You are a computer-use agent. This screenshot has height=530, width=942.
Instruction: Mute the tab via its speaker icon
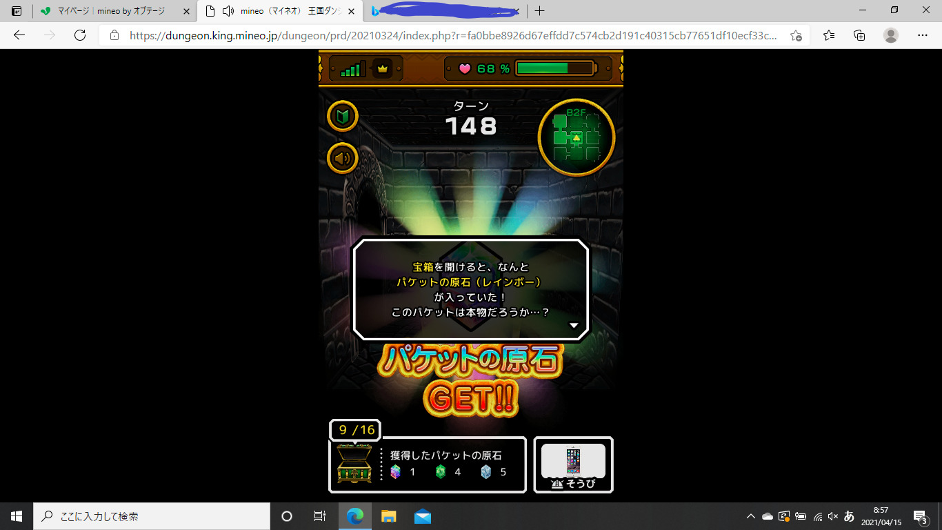[x=228, y=11]
